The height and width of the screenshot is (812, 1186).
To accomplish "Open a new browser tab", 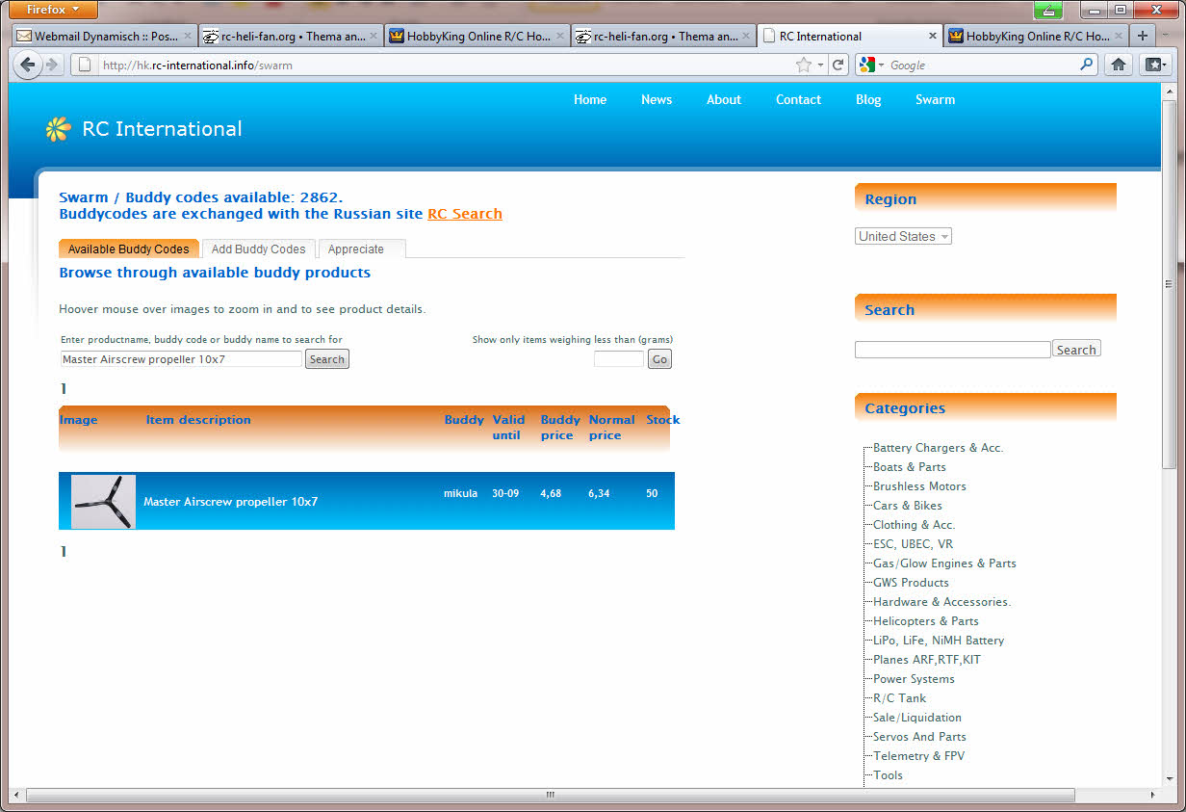I will point(1143,36).
